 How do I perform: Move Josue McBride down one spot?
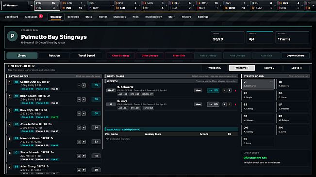84,128
